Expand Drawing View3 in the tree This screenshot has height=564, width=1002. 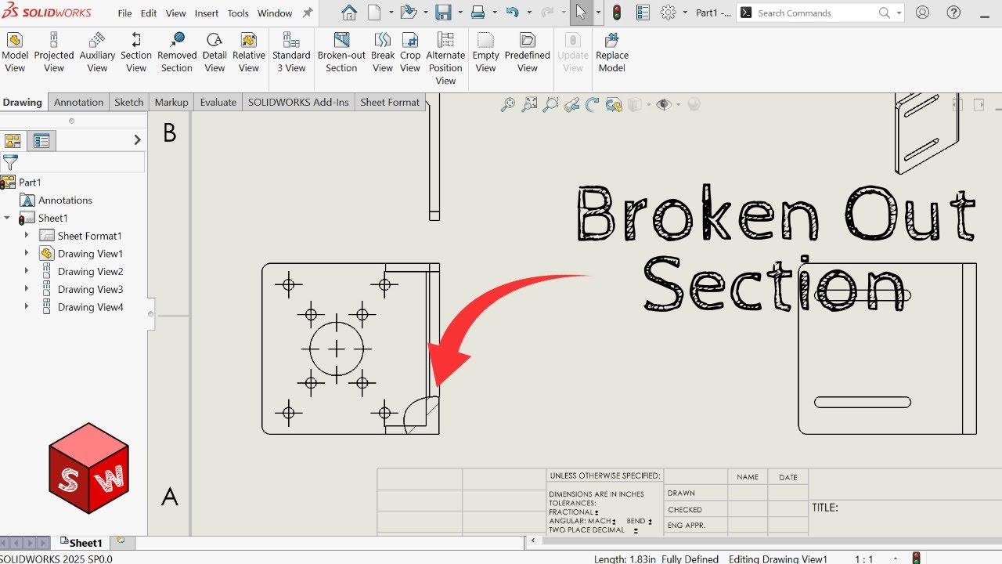click(x=26, y=289)
